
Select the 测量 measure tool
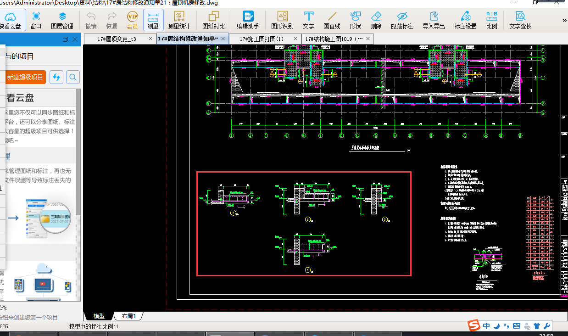pos(153,21)
